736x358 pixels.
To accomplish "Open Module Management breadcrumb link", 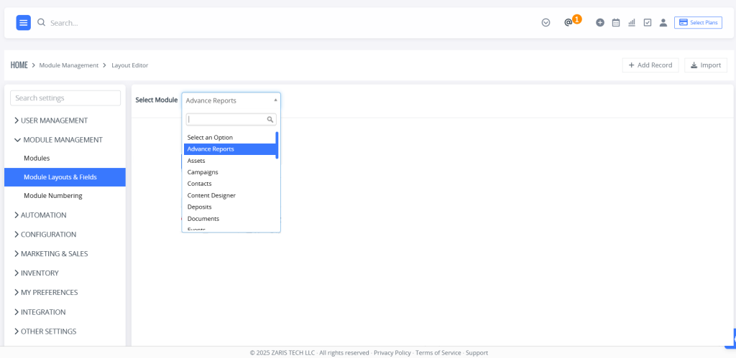I will click(x=69, y=65).
